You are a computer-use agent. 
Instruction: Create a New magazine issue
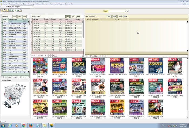[x=67, y=17]
